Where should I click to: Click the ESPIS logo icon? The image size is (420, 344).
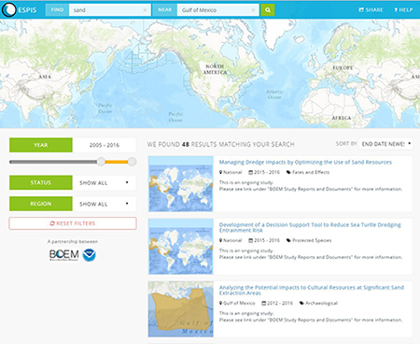coord(9,9)
